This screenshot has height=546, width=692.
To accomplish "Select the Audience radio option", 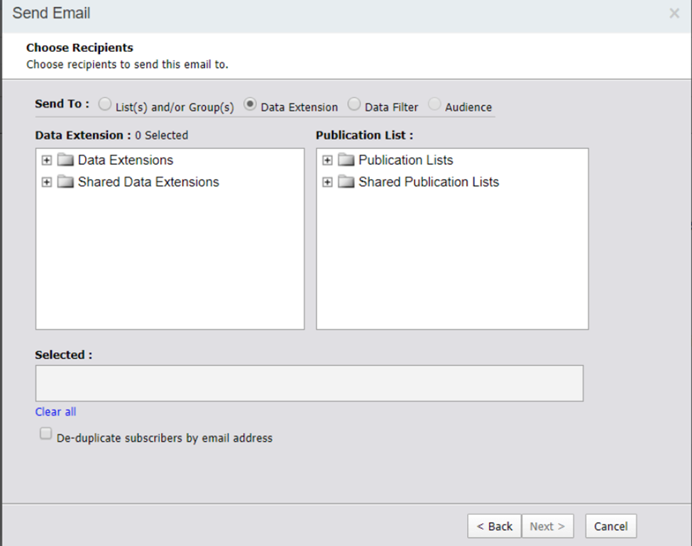I will click(434, 105).
